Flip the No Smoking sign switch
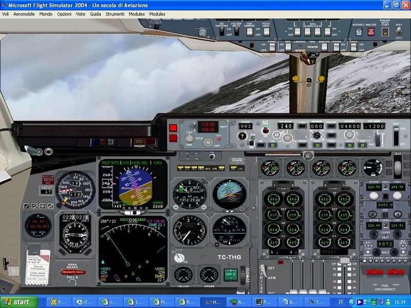Screen dimensions: 411x308 [222, 31]
